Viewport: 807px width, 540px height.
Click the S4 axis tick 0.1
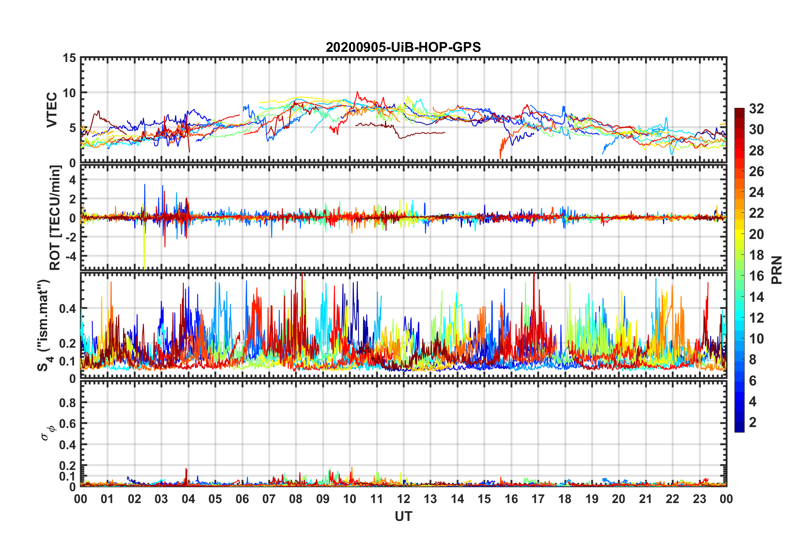[68, 361]
